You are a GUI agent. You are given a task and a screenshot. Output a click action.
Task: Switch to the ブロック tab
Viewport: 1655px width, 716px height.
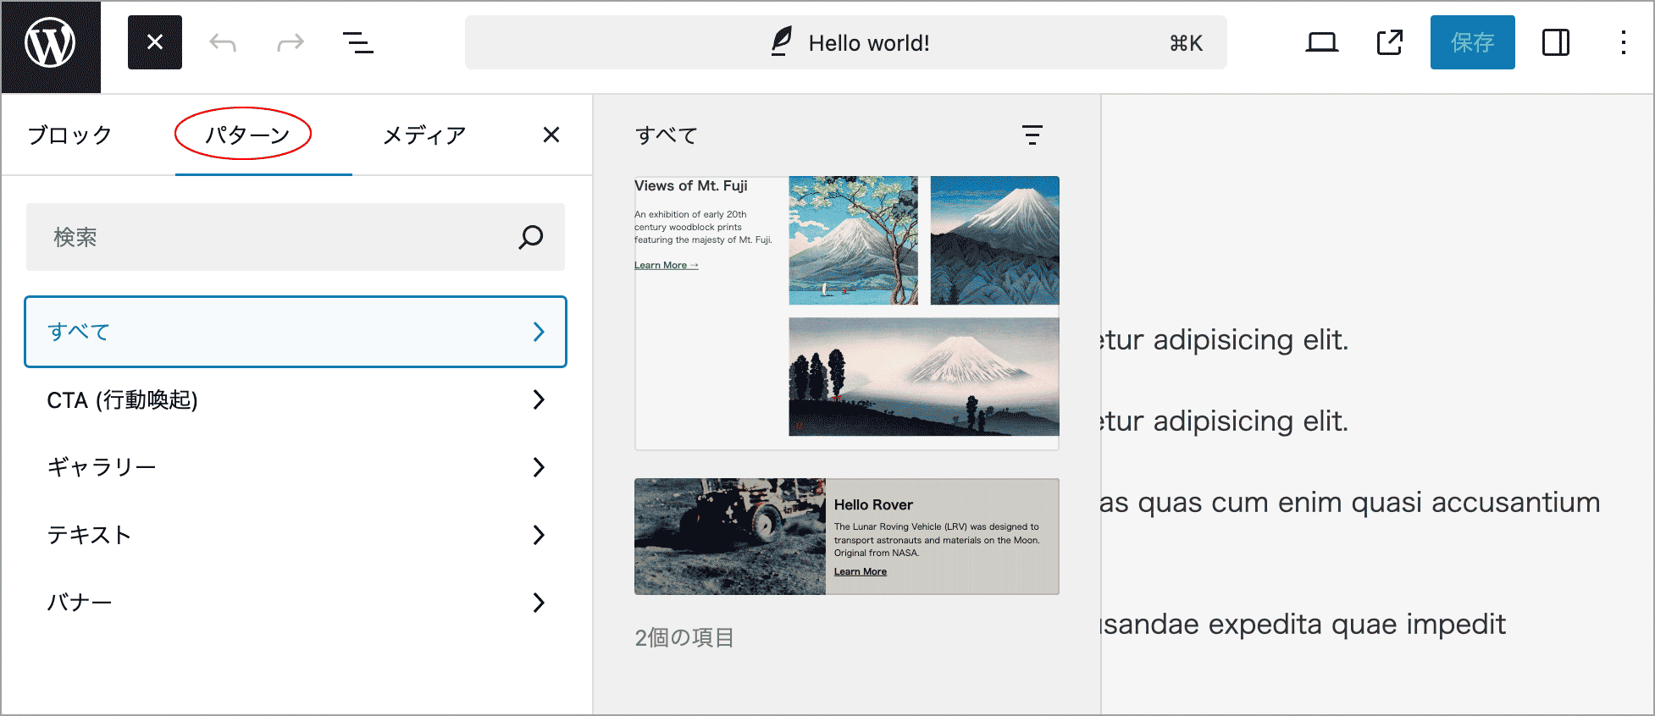69,135
